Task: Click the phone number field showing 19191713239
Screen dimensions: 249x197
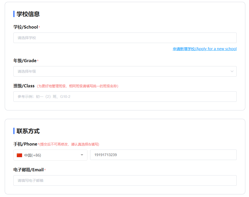Action: tap(163, 155)
